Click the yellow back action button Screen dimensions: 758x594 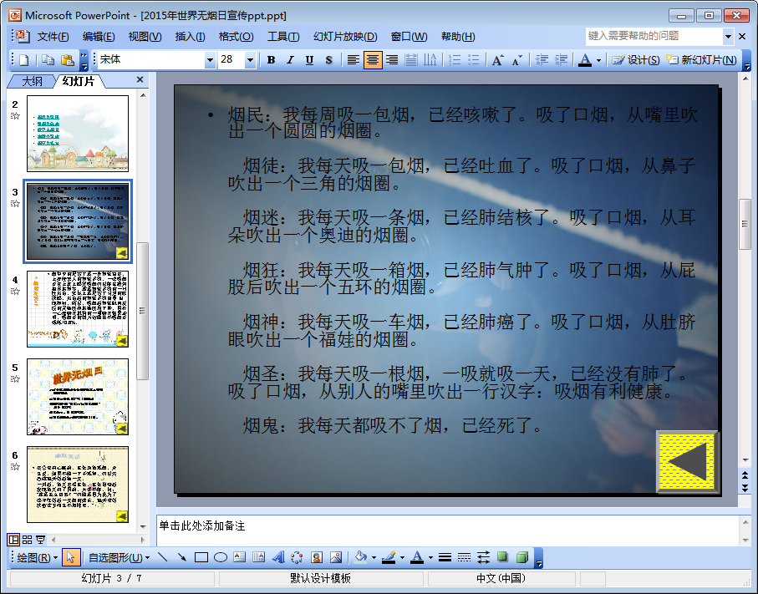click(x=686, y=461)
